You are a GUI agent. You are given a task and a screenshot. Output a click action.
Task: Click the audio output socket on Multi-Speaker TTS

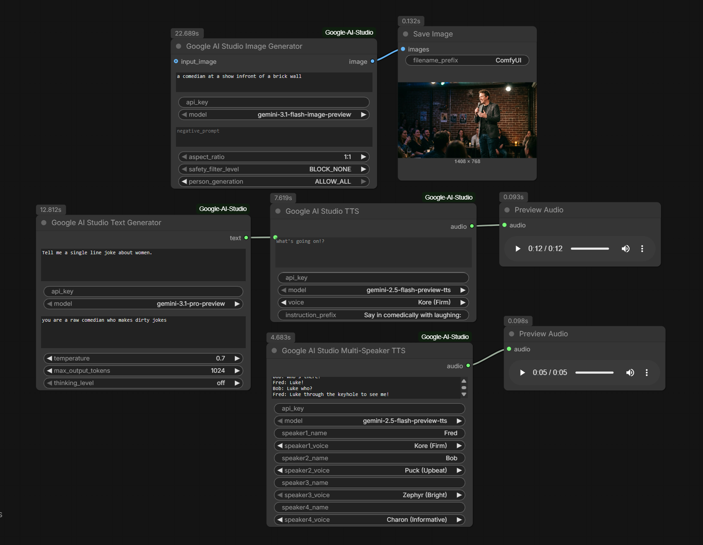(x=468, y=366)
